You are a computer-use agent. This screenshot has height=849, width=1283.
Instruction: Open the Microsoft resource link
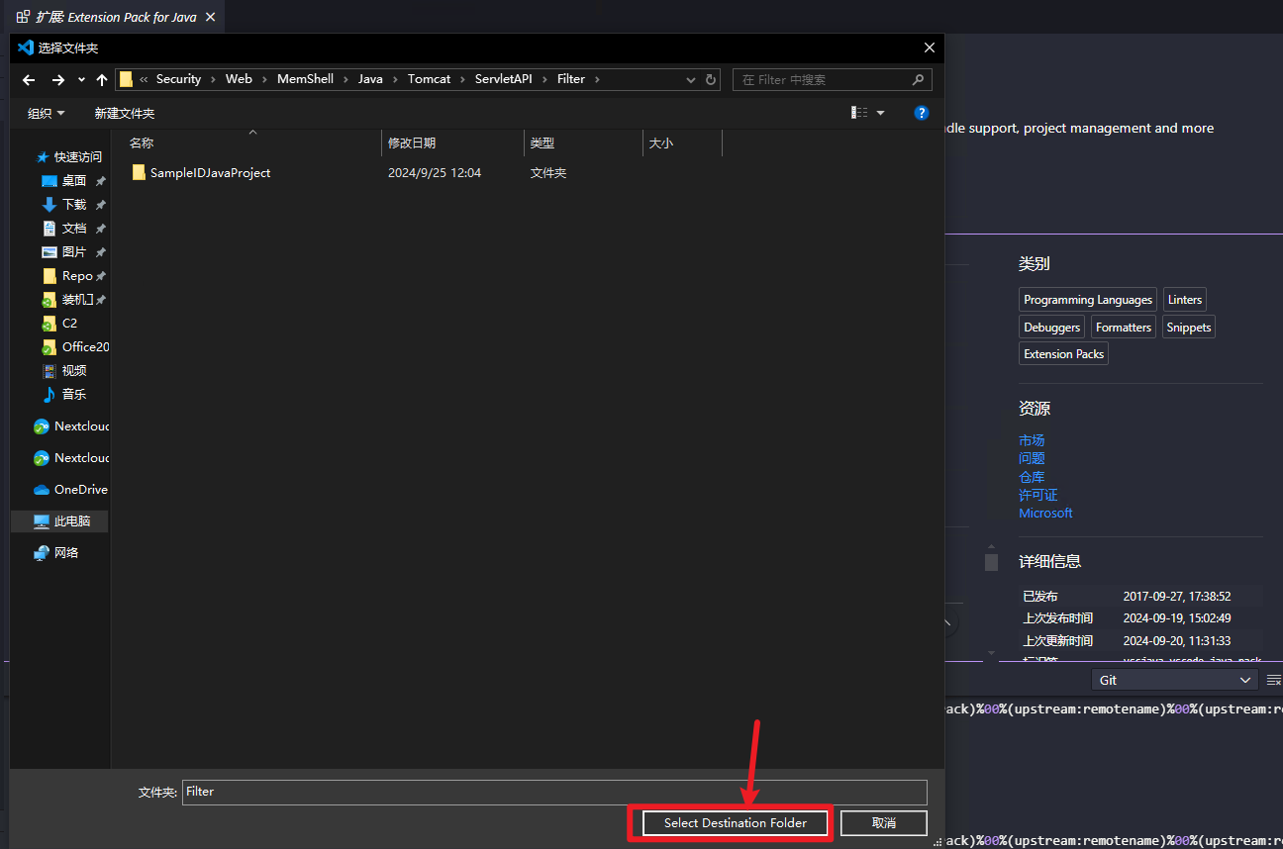tap(1045, 513)
